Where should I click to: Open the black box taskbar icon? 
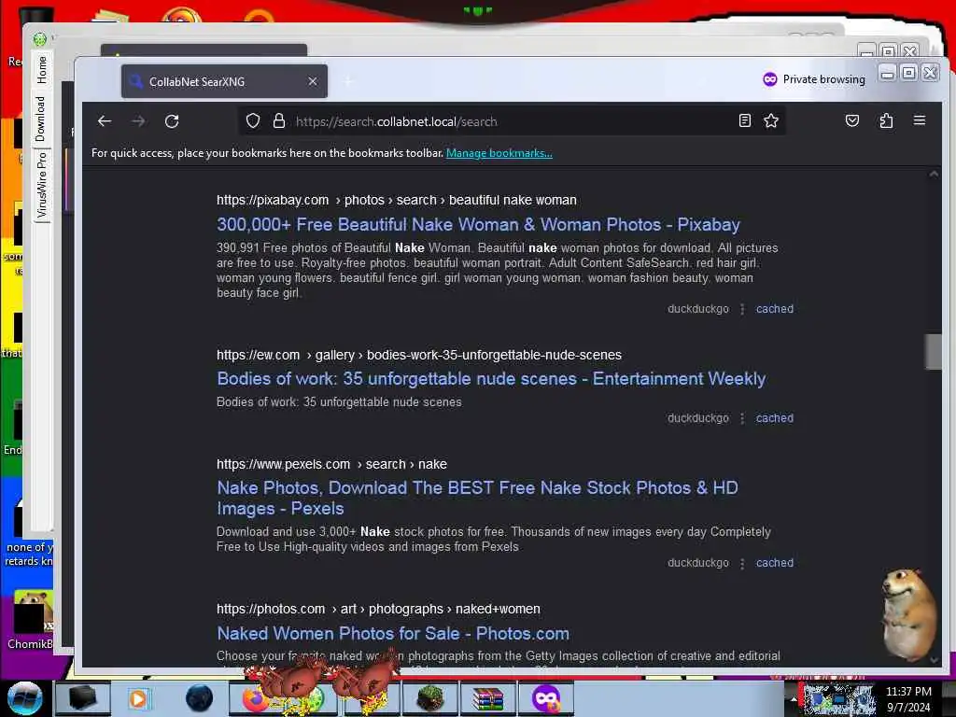pyautogui.click(x=83, y=698)
